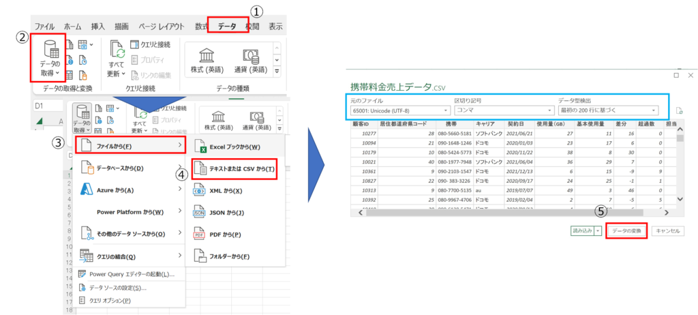Open the データ ribbon tab

pyautogui.click(x=227, y=27)
